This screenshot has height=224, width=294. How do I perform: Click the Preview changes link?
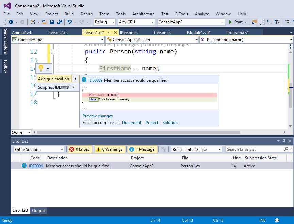[x=98, y=116]
